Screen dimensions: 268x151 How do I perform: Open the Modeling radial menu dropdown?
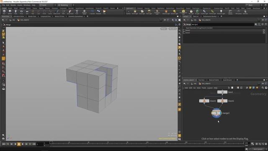(65, 5)
